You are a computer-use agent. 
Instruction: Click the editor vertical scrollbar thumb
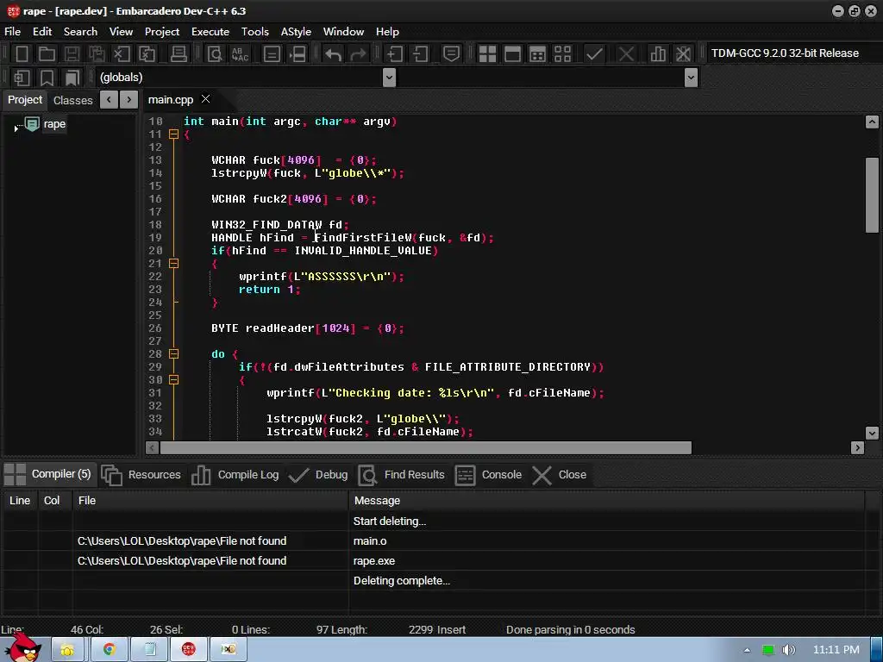[x=872, y=195]
